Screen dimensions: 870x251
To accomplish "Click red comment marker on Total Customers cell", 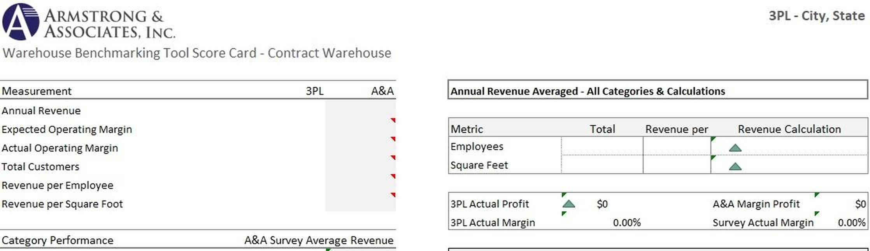I will [x=393, y=158].
